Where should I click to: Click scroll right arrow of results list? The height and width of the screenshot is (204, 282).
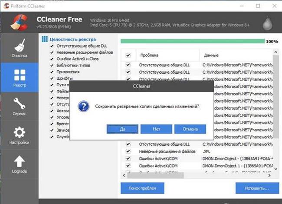[x=269, y=175]
